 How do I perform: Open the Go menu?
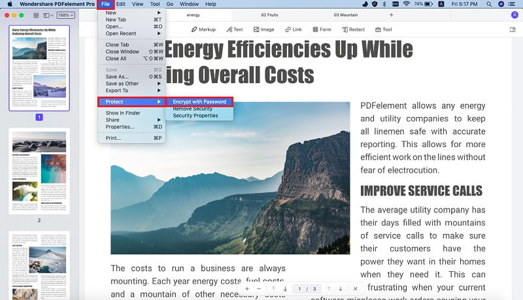click(x=170, y=4)
